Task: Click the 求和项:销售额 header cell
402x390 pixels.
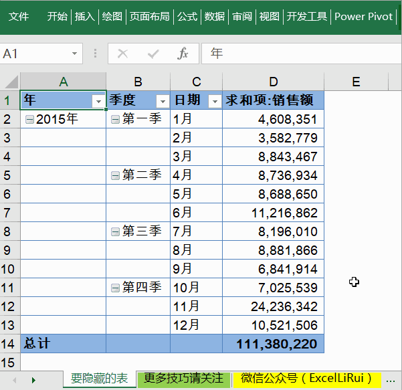Action: (x=274, y=100)
